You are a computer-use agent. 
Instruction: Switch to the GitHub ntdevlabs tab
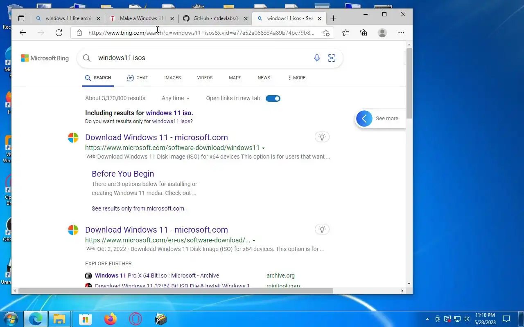click(215, 18)
